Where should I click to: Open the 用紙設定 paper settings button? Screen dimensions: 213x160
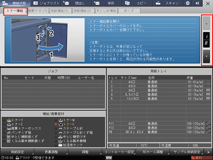pos(17,152)
